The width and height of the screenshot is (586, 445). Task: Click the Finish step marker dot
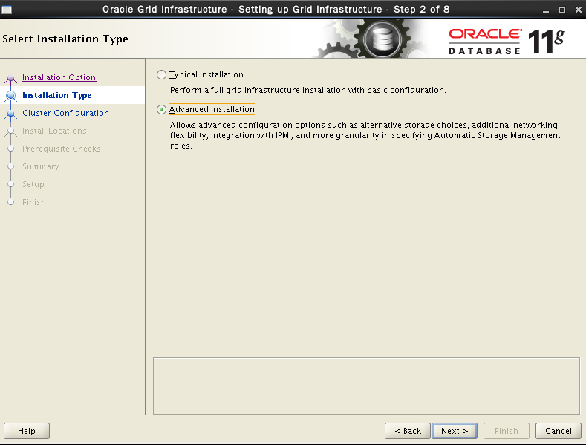(10, 202)
